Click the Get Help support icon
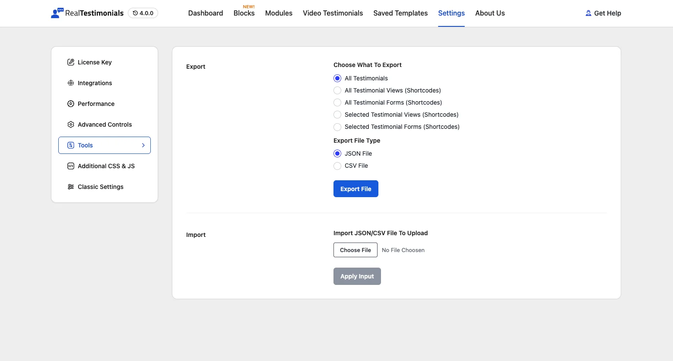 tap(588, 13)
